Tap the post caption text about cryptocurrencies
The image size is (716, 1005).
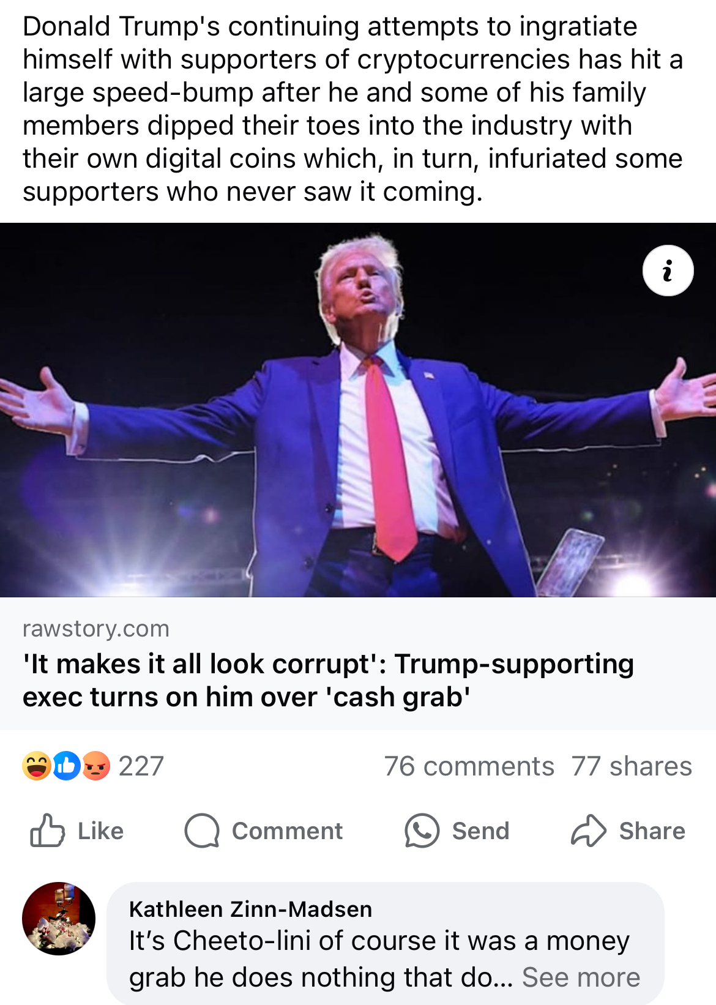[x=353, y=109]
